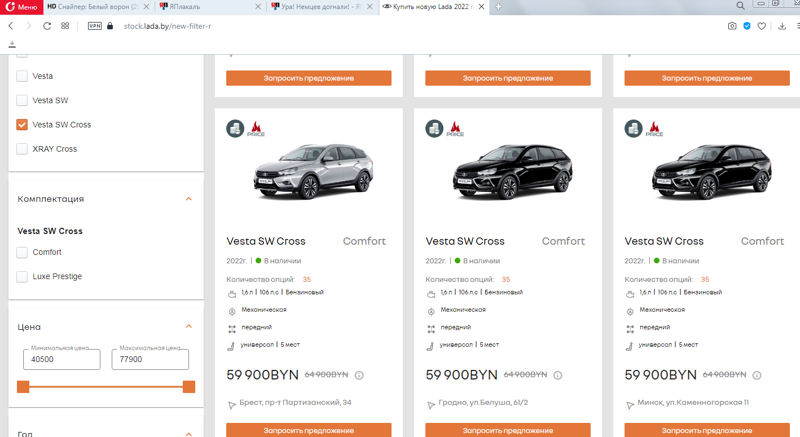Click the maximum price slider handle
800x437 pixels.
189,387
